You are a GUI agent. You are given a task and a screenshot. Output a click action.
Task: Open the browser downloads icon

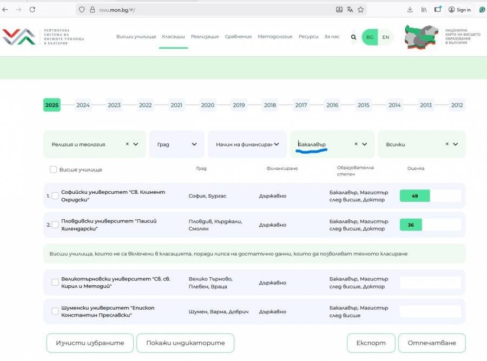(x=410, y=10)
